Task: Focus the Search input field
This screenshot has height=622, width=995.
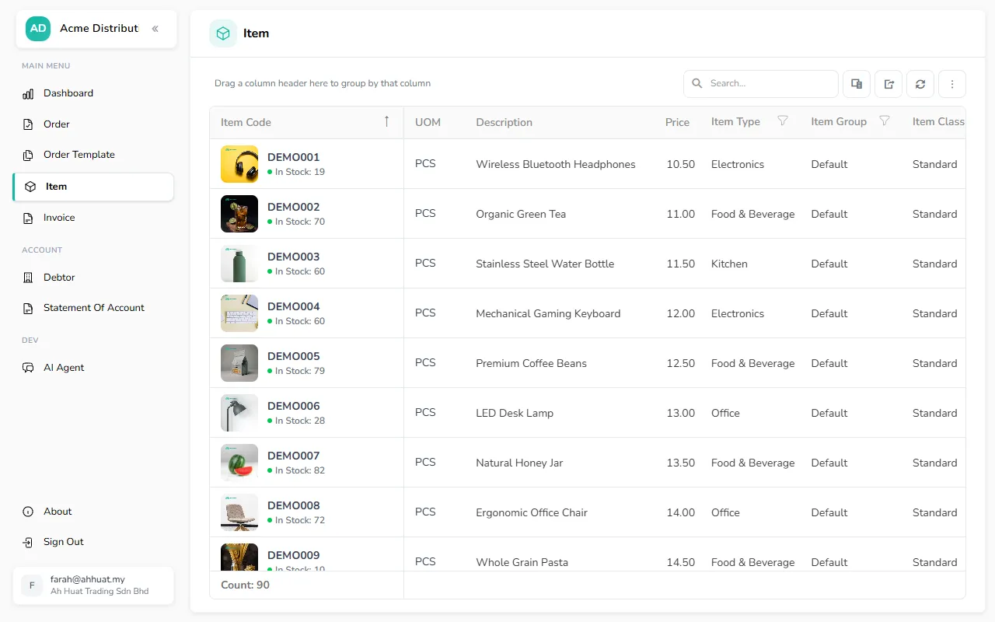Action: [x=761, y=83]
